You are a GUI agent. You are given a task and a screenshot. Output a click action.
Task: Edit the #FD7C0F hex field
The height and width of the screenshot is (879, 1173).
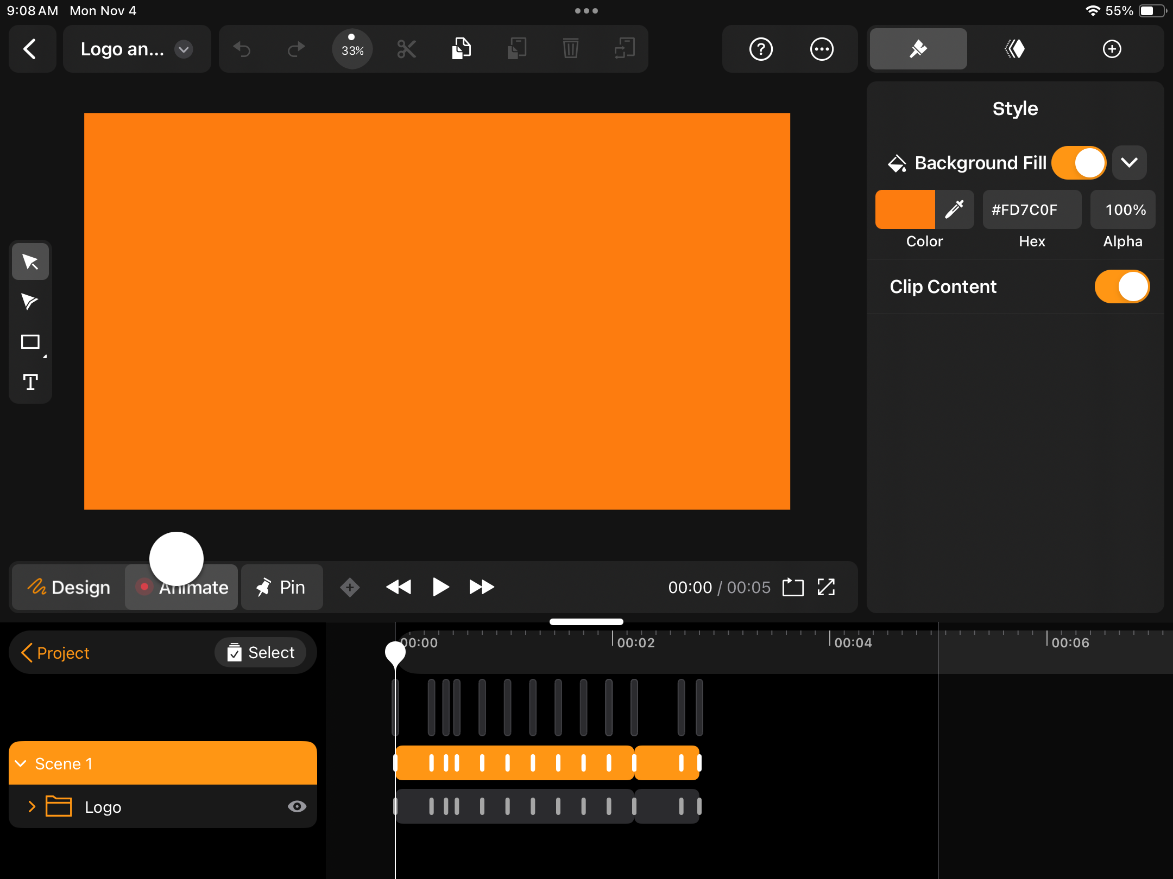click(1032, 209)
